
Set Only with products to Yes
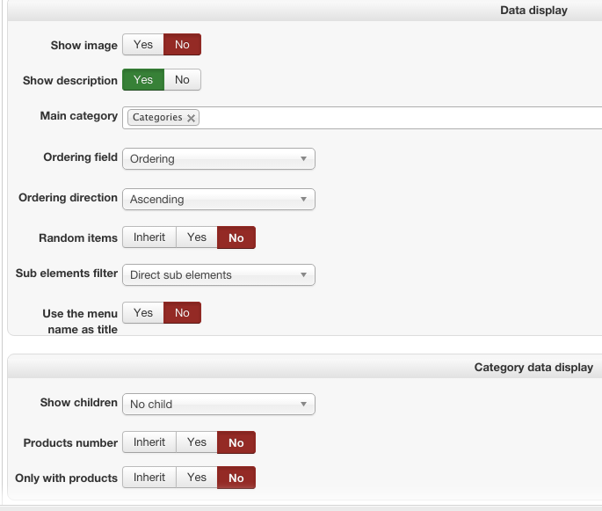[x=197, y=478]
